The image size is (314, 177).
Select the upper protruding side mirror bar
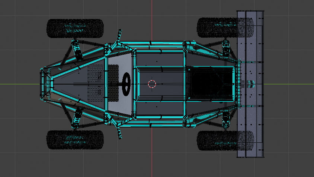pyautogui.click(x=119, y=37)
